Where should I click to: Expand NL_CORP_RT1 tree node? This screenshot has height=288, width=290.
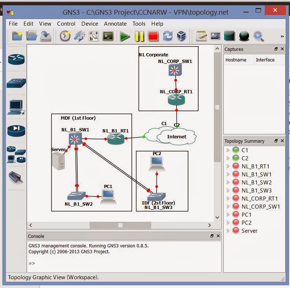[228, 199]
